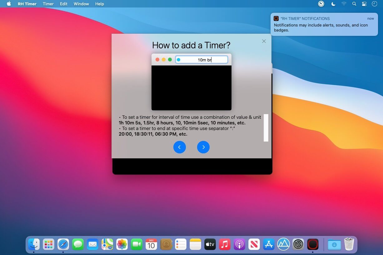Open the Help menu
This screenshot has height=255, width=383.
[x=99, y=4]
